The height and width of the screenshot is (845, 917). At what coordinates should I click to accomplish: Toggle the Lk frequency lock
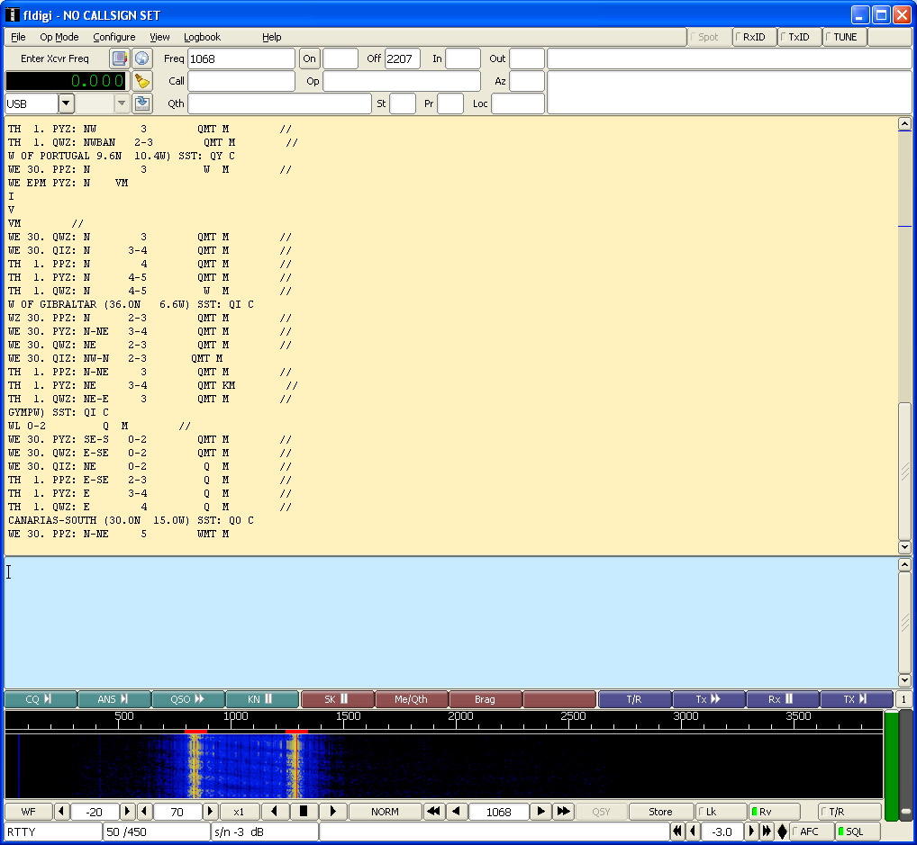click(x=722, y=811)
